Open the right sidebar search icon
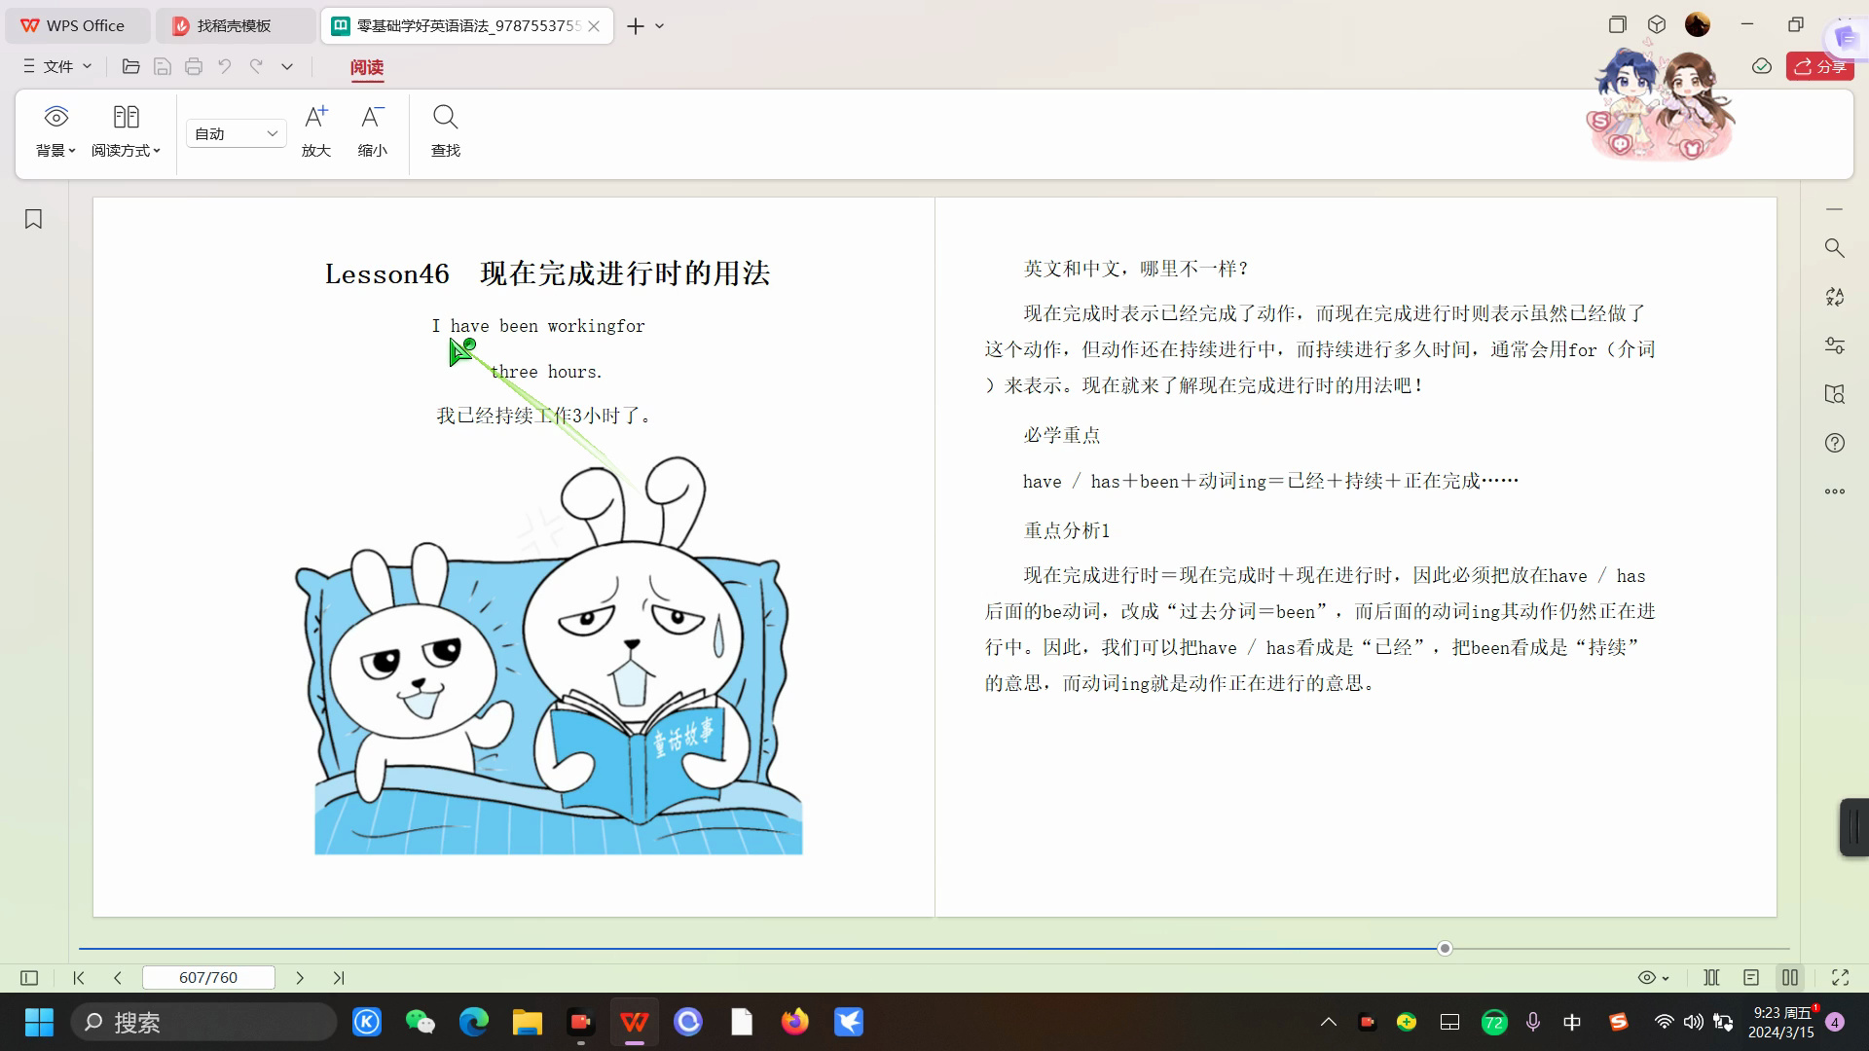The width and height of the screenshot is (1869, 1051). coord(1834,248)
